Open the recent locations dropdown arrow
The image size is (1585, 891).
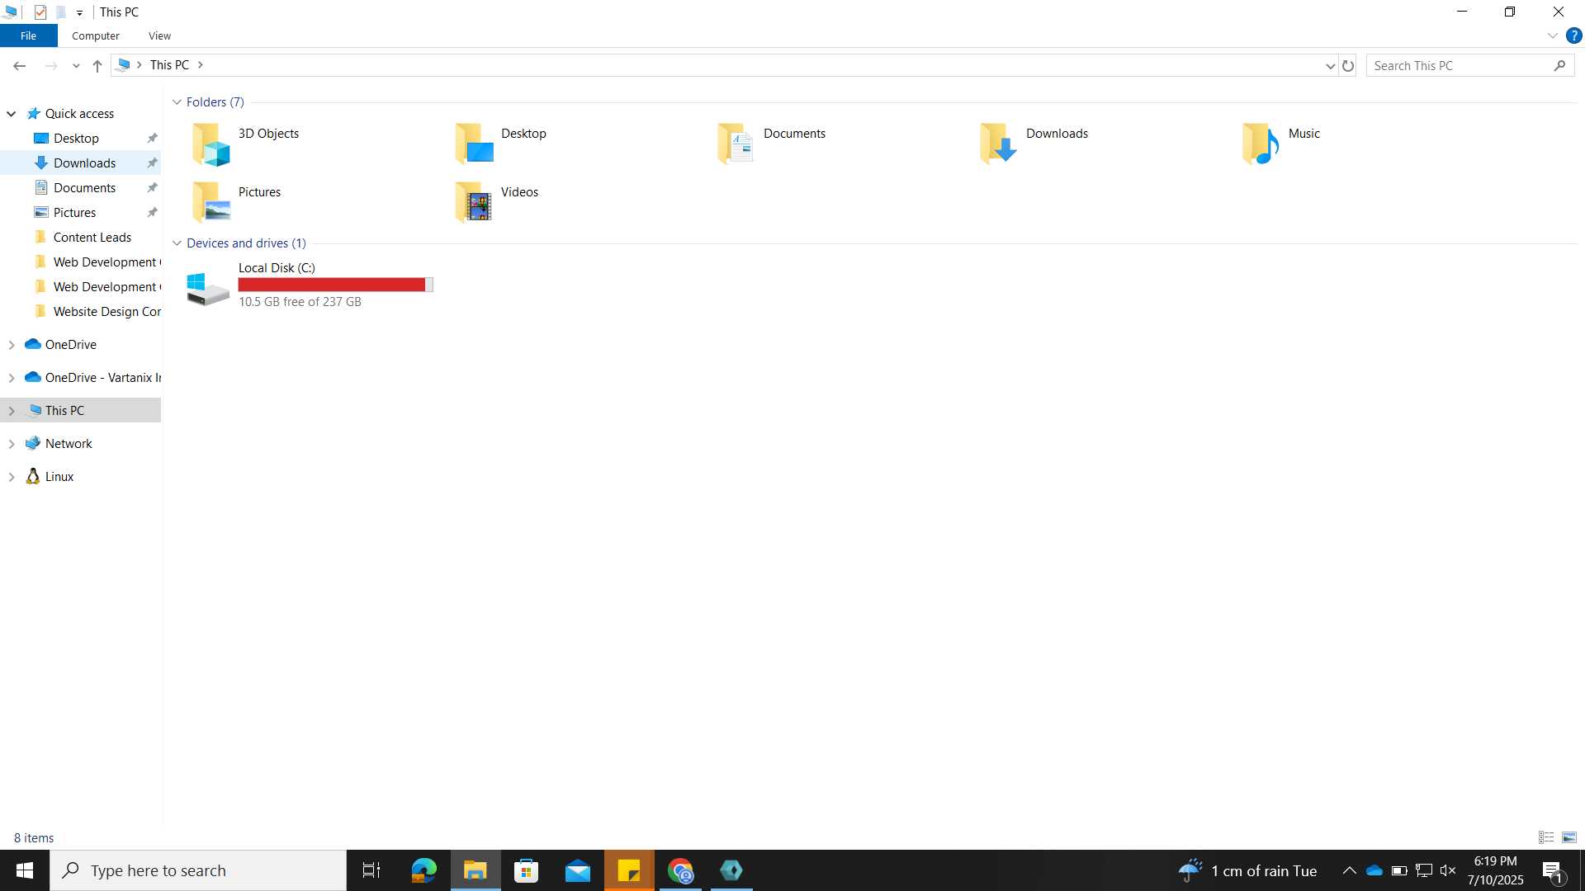point(76,65)
